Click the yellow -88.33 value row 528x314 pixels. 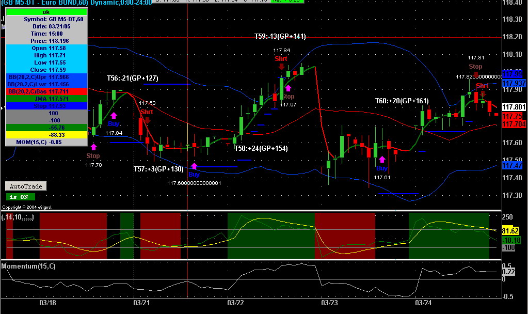46,135
